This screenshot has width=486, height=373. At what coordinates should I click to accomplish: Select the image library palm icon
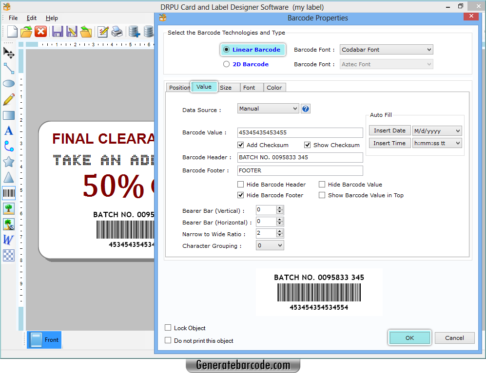click(x=9, y=224)
